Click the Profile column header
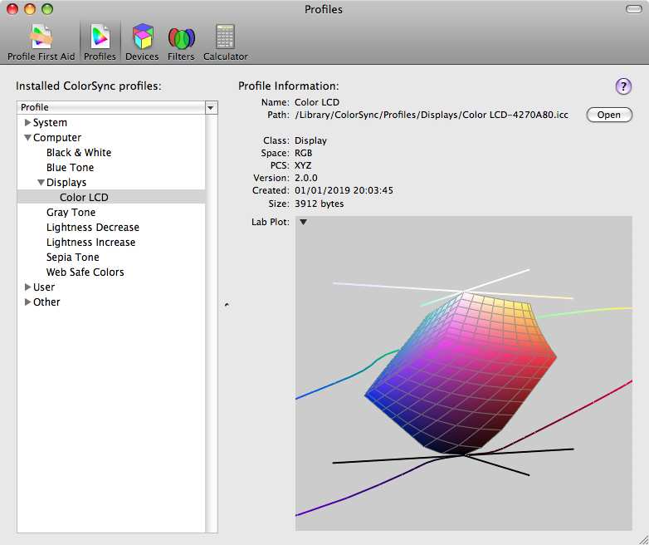Viewport: 649px width, 545px height. point(111,107)
